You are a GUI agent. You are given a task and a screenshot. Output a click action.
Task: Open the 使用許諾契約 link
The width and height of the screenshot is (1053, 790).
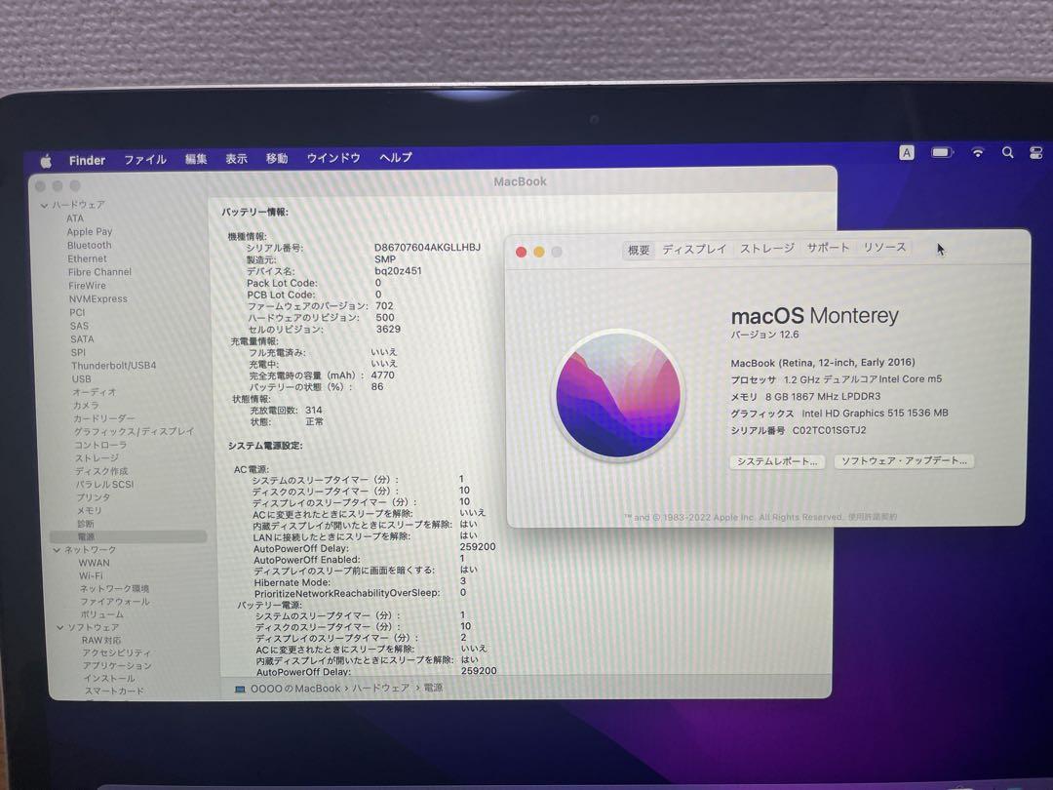(872, 517)
